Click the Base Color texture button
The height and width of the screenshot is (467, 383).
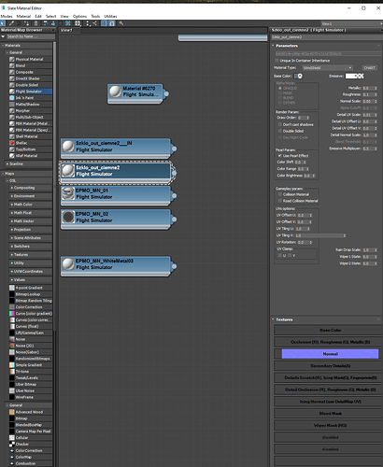tap(330, 330)
